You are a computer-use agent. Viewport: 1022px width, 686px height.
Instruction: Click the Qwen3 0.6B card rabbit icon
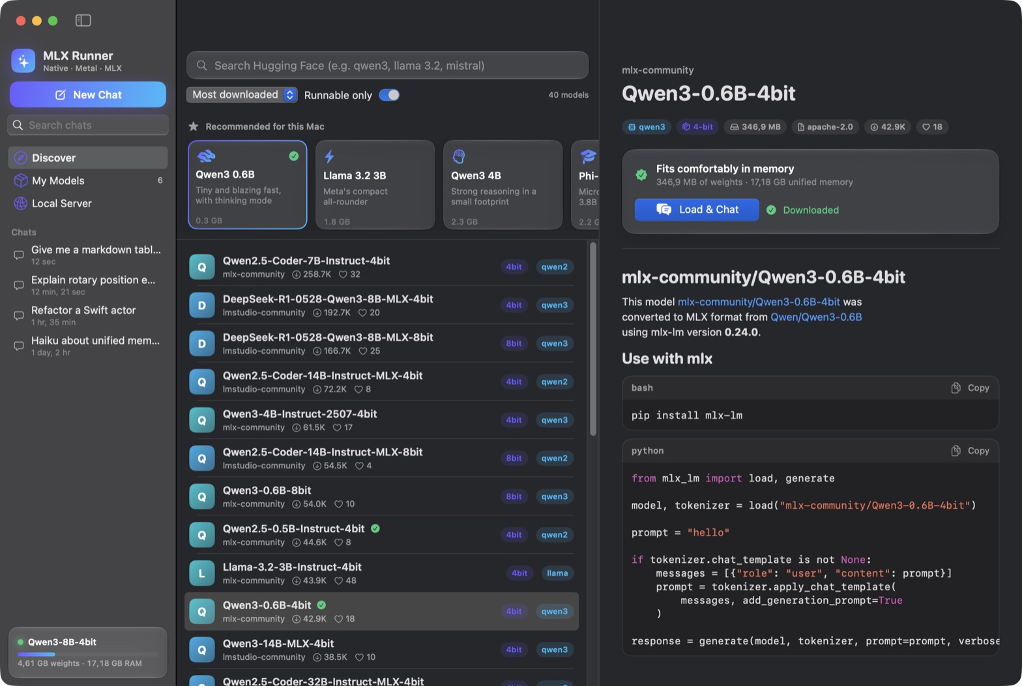click(x=206, y=156)
